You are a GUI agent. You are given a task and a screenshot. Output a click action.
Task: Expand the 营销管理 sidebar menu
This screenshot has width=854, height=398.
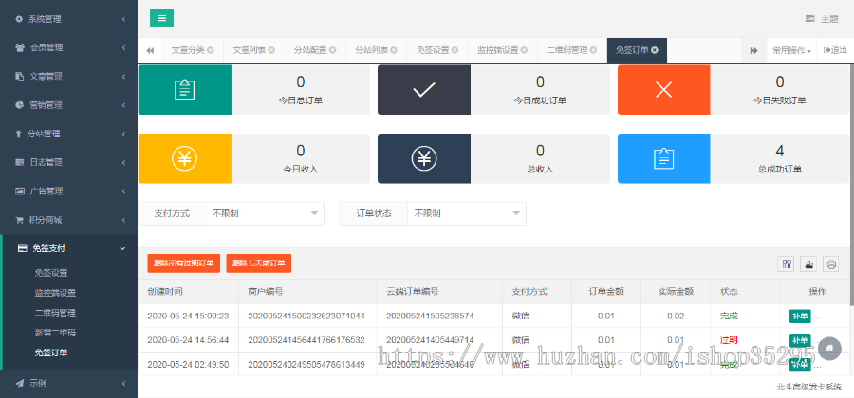(x=68, y=105)
